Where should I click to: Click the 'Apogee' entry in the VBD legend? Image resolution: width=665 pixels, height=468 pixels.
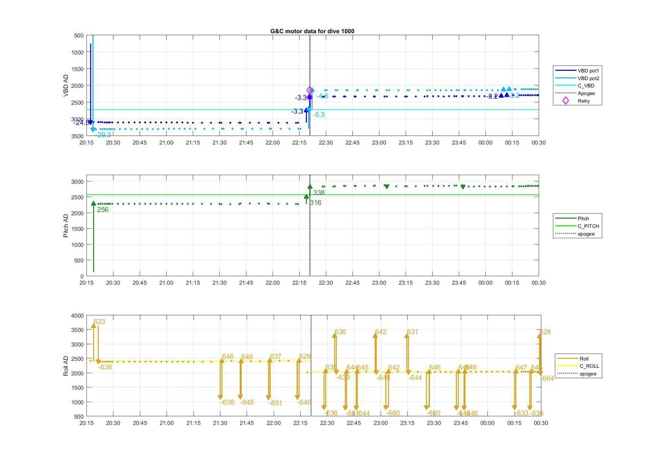pyautogui.click(x=575, y=94)
